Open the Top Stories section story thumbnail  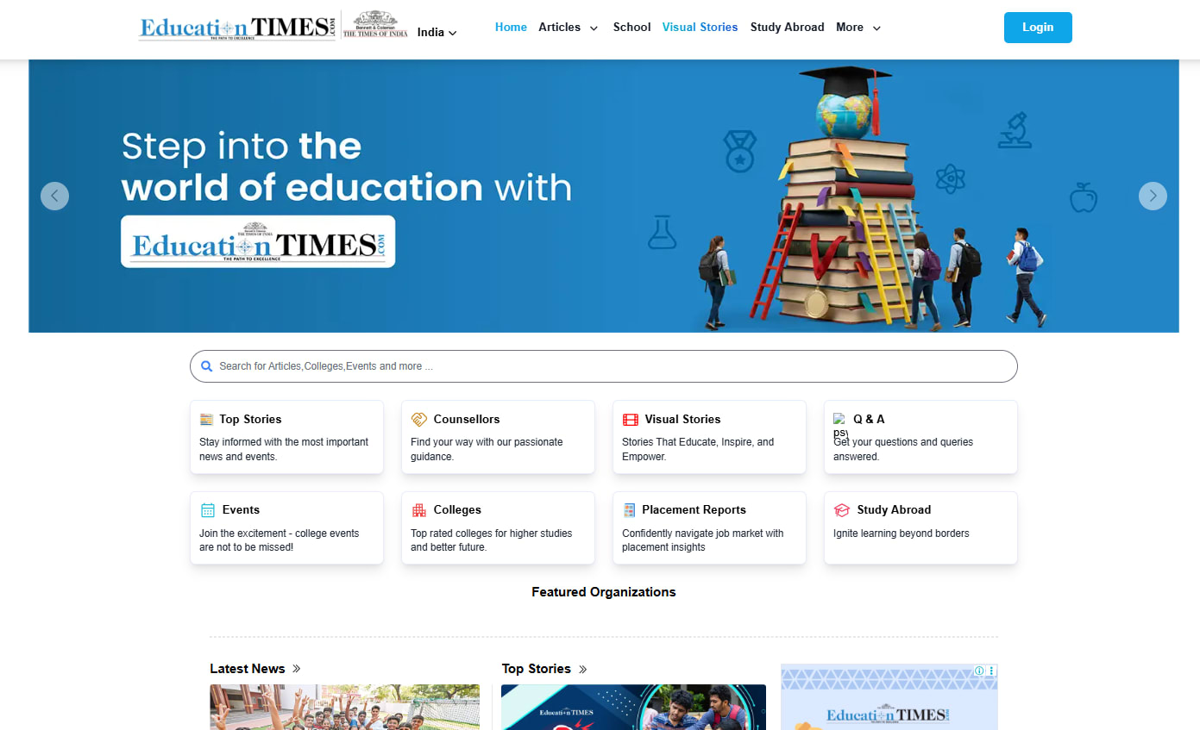[633, 708]
